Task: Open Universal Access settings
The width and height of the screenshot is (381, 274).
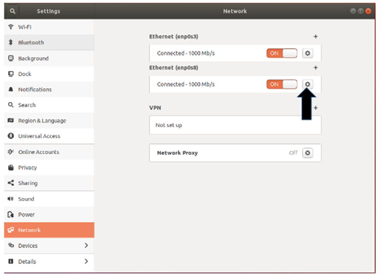Action: click(x=39, y=136)
